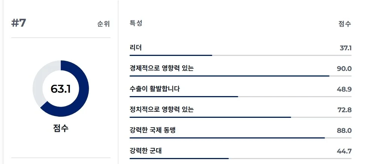Click the 44.7 score value
Viewport: 367px width, 164px height.
click(x=344, y=151)
